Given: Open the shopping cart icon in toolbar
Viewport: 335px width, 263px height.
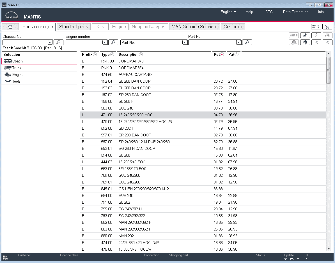Looking at the screenshot, I should pyautogui.click(x=327, y=27).
